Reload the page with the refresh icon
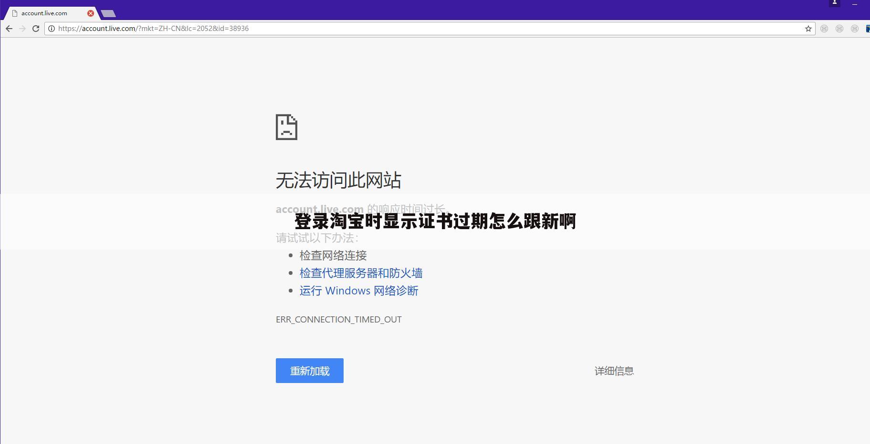The image size is (870, 444). (x=36, y=29)
